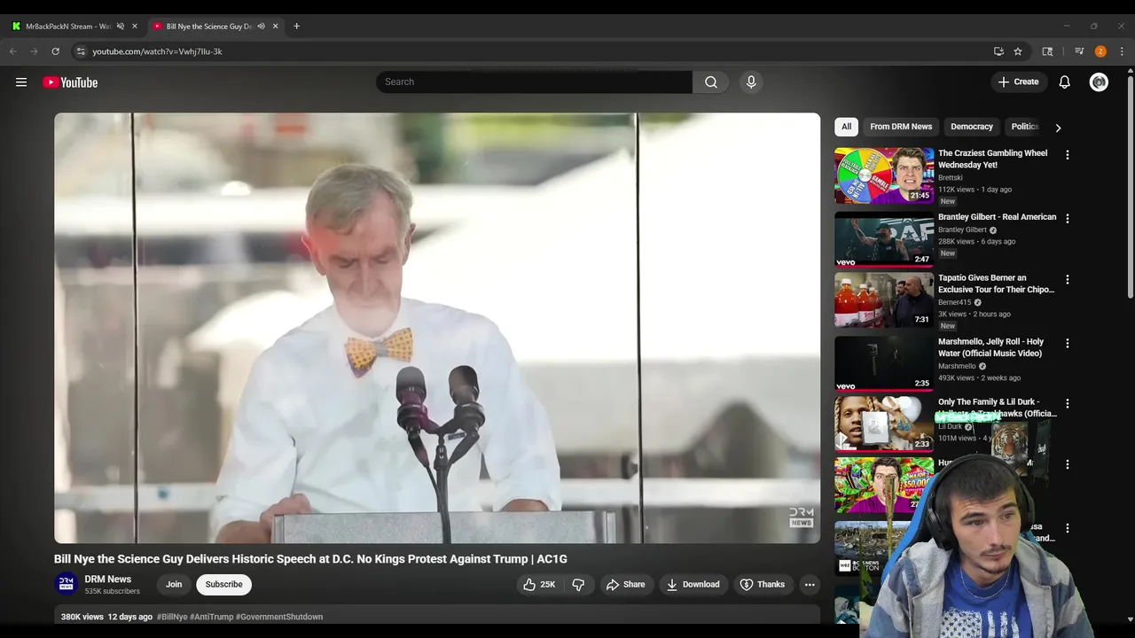Download the video
Image resolution: width=1135 pixels, height=638 pixels.
tap(693, 584)
